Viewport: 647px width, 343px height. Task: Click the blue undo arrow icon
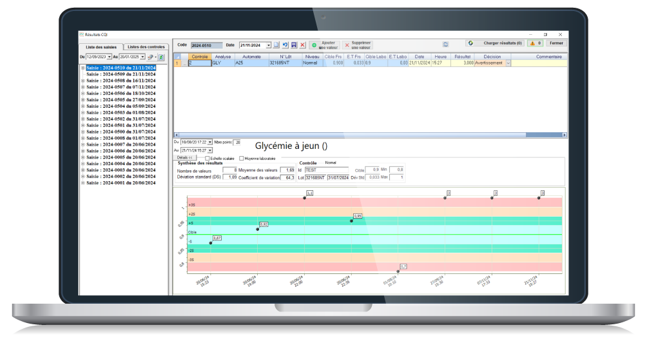point(285,45)
